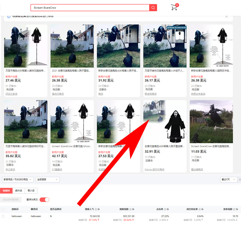Open the Nikola-诺贝尔商店 store link
Screen dimensions: 241x228
coord(154,170)
